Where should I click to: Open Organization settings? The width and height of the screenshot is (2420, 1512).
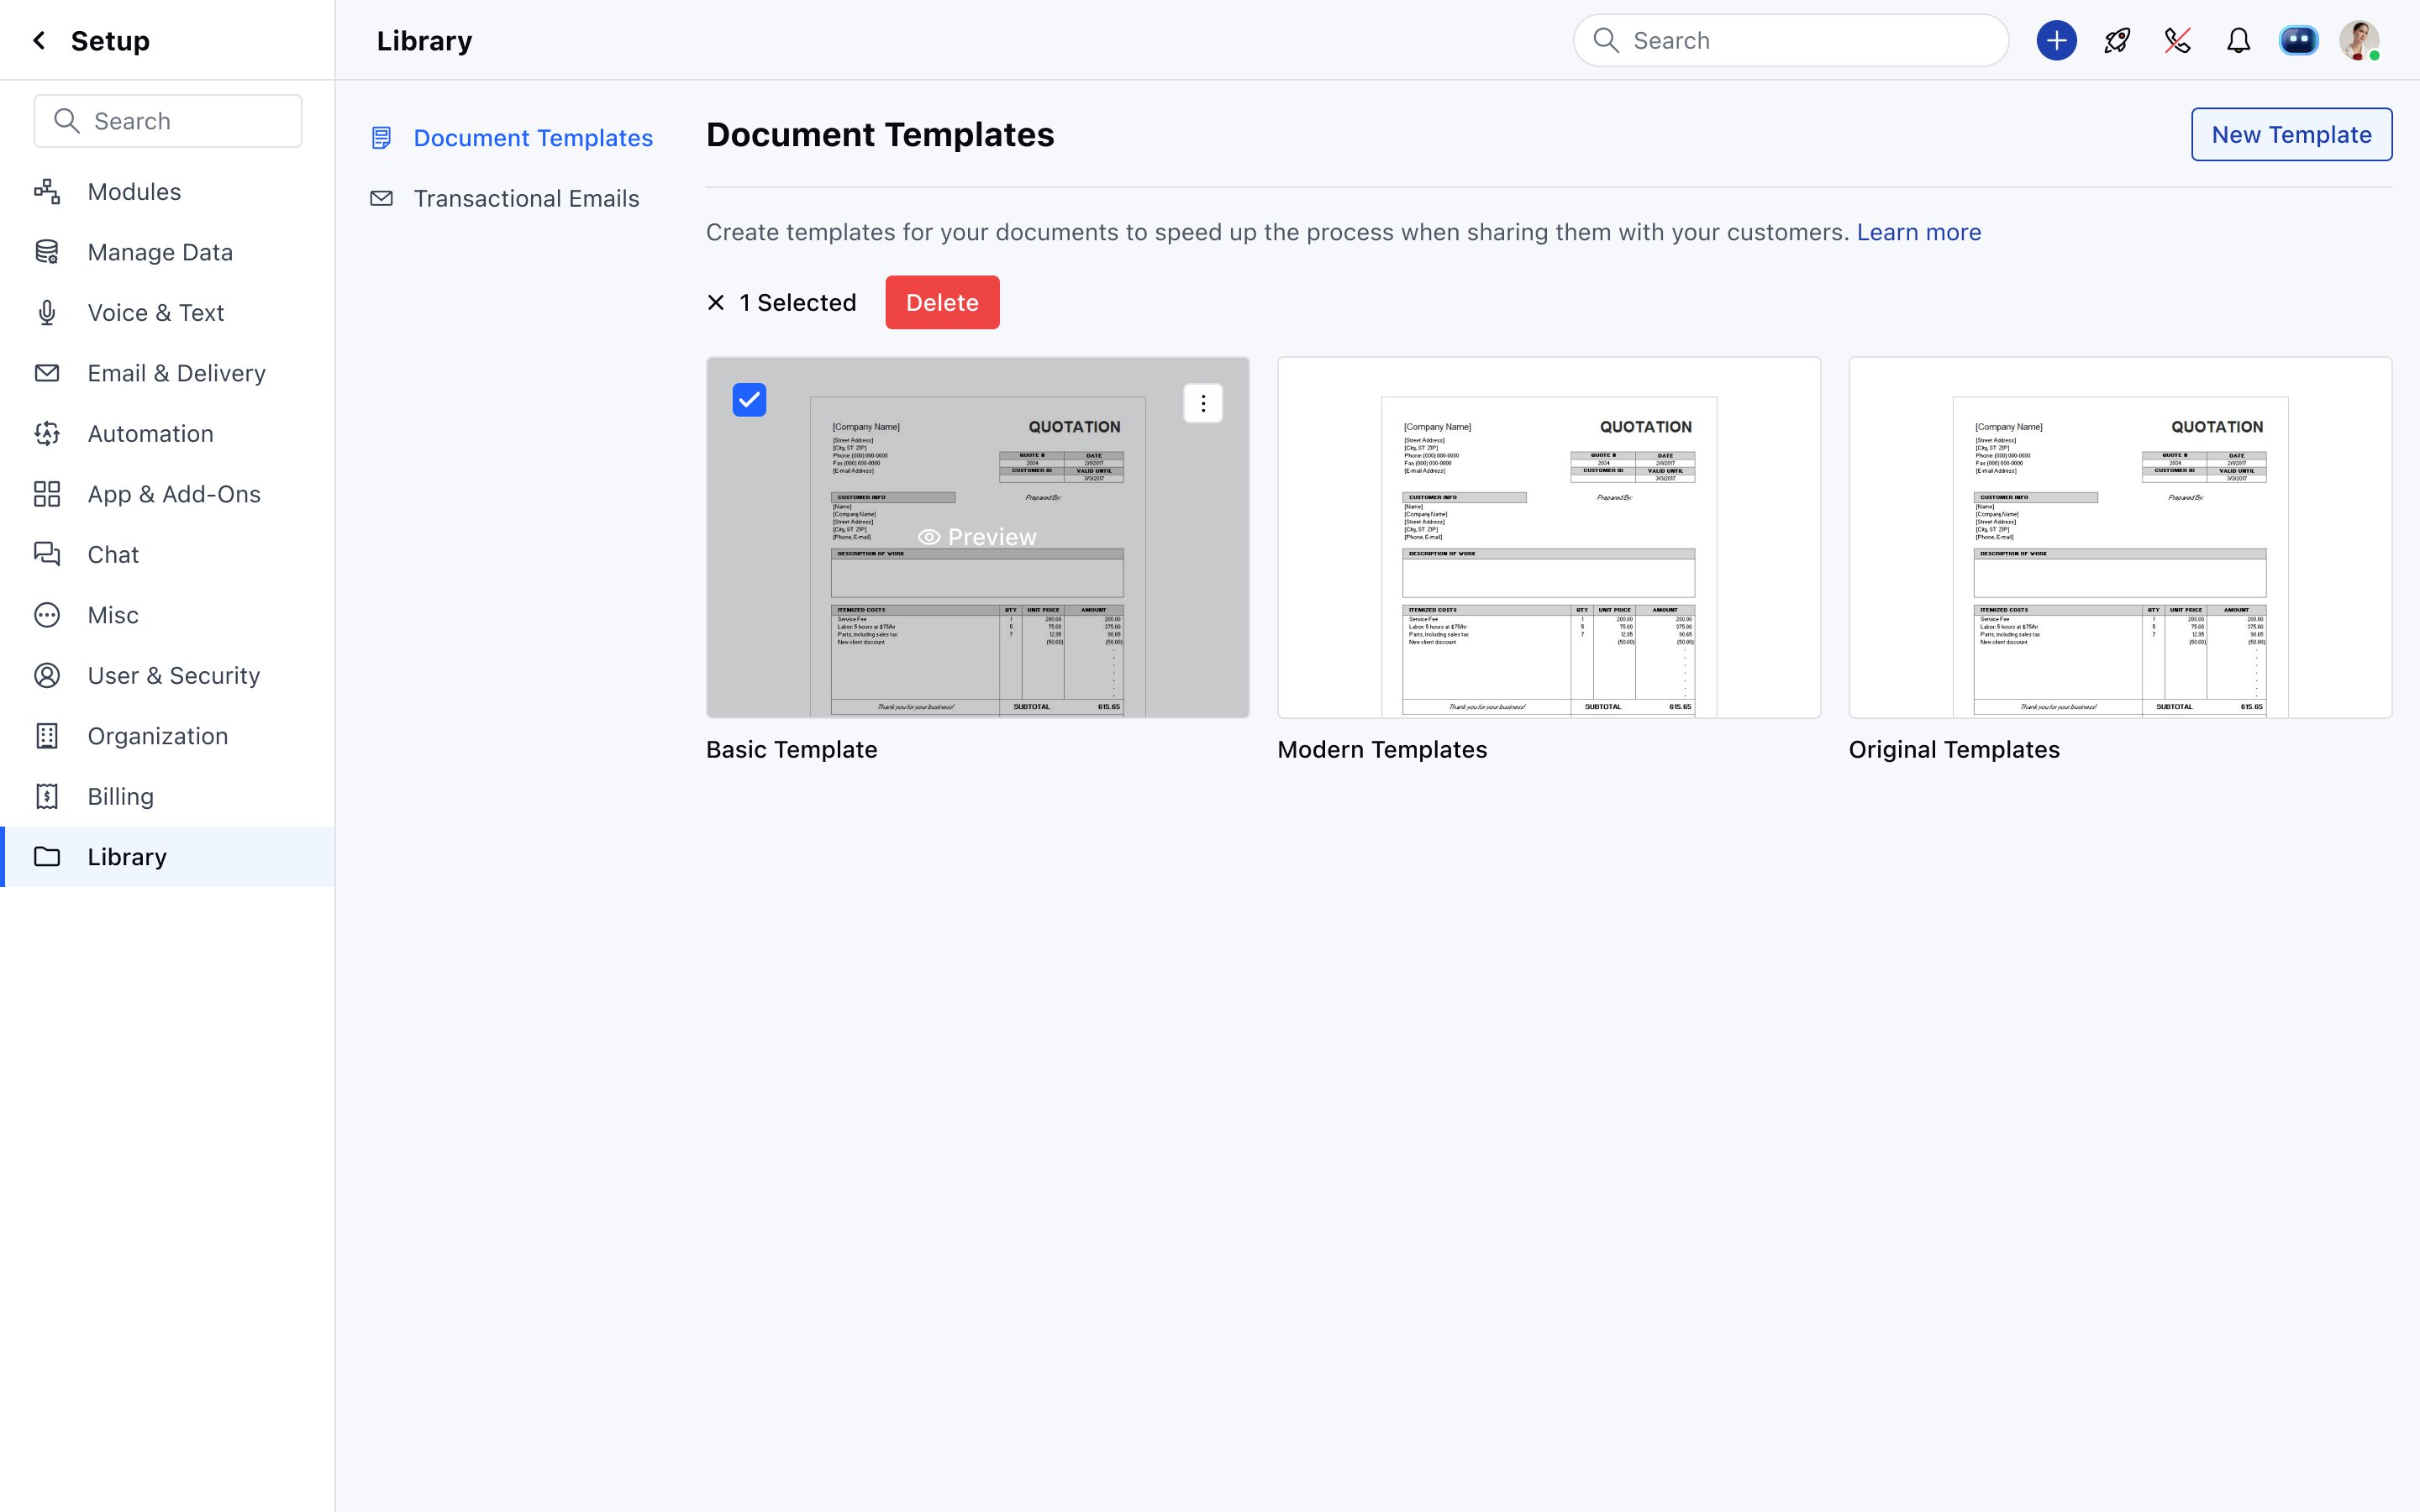point(168,736)
